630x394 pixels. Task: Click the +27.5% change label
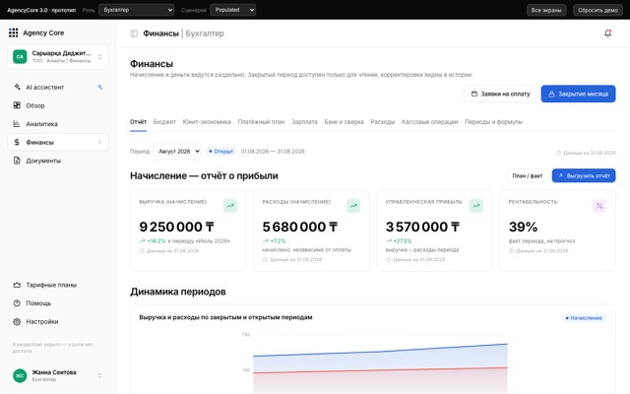[403, 241]
